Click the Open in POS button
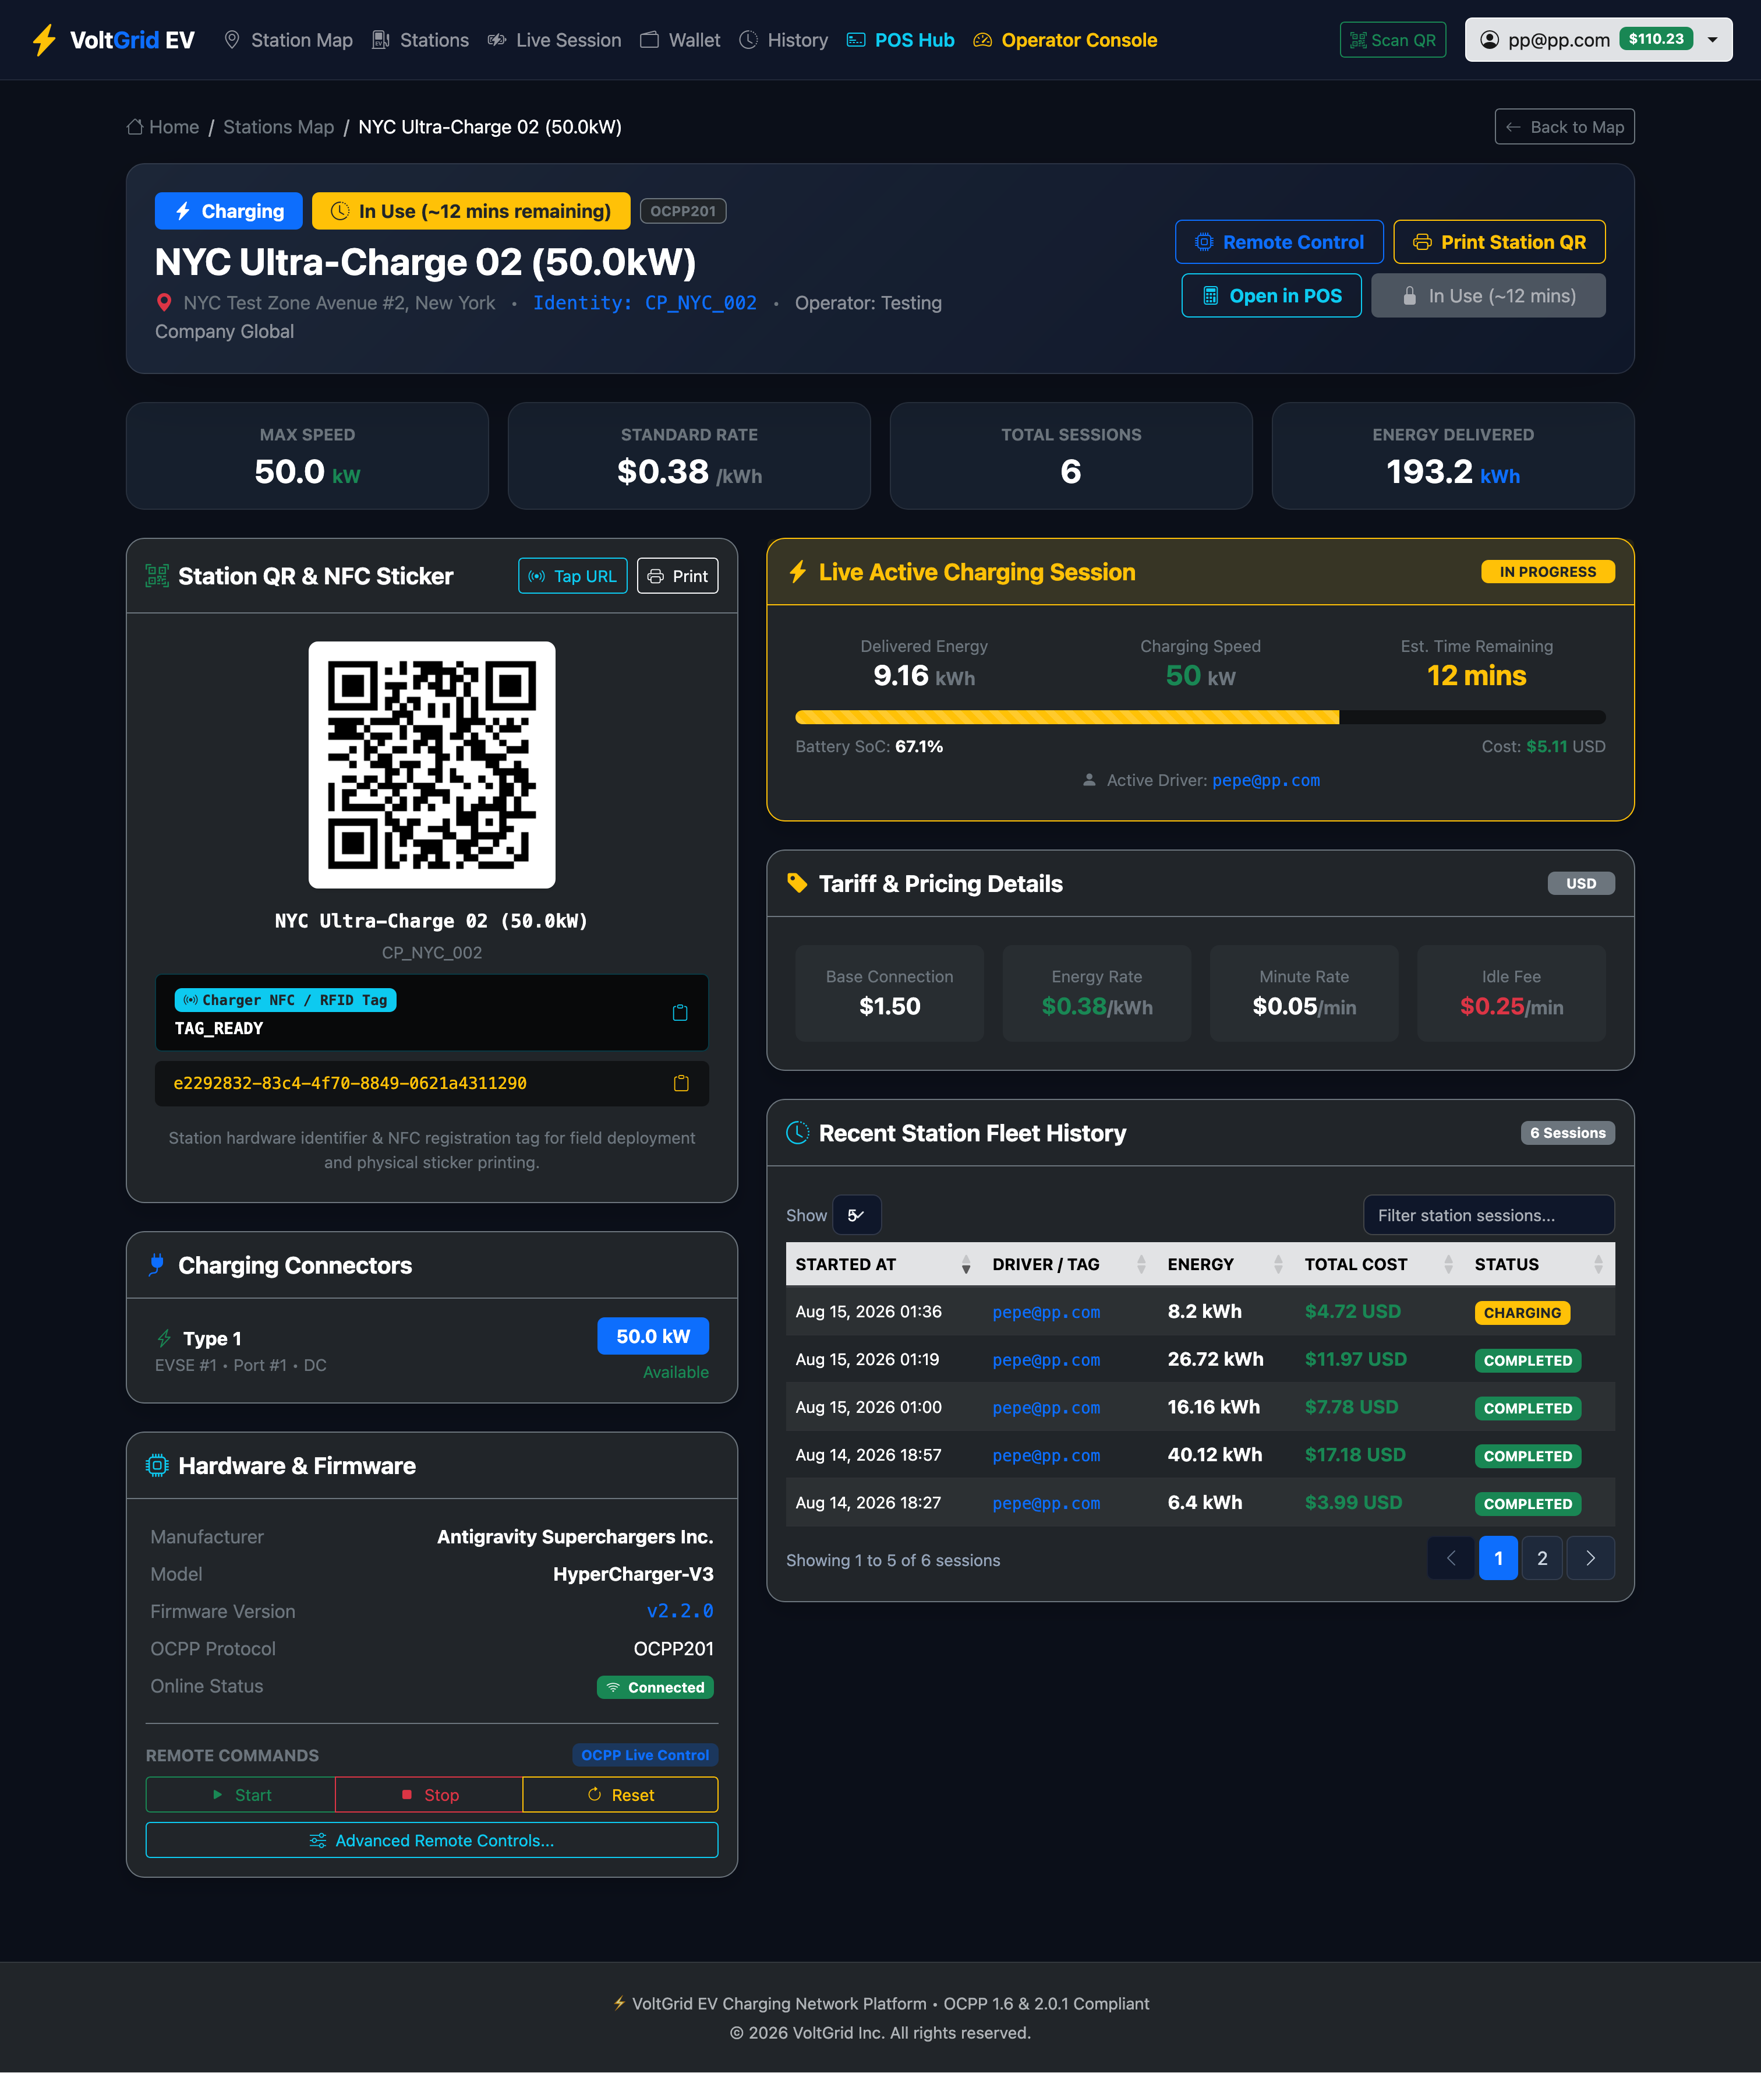 click(x=1272, y=295)
